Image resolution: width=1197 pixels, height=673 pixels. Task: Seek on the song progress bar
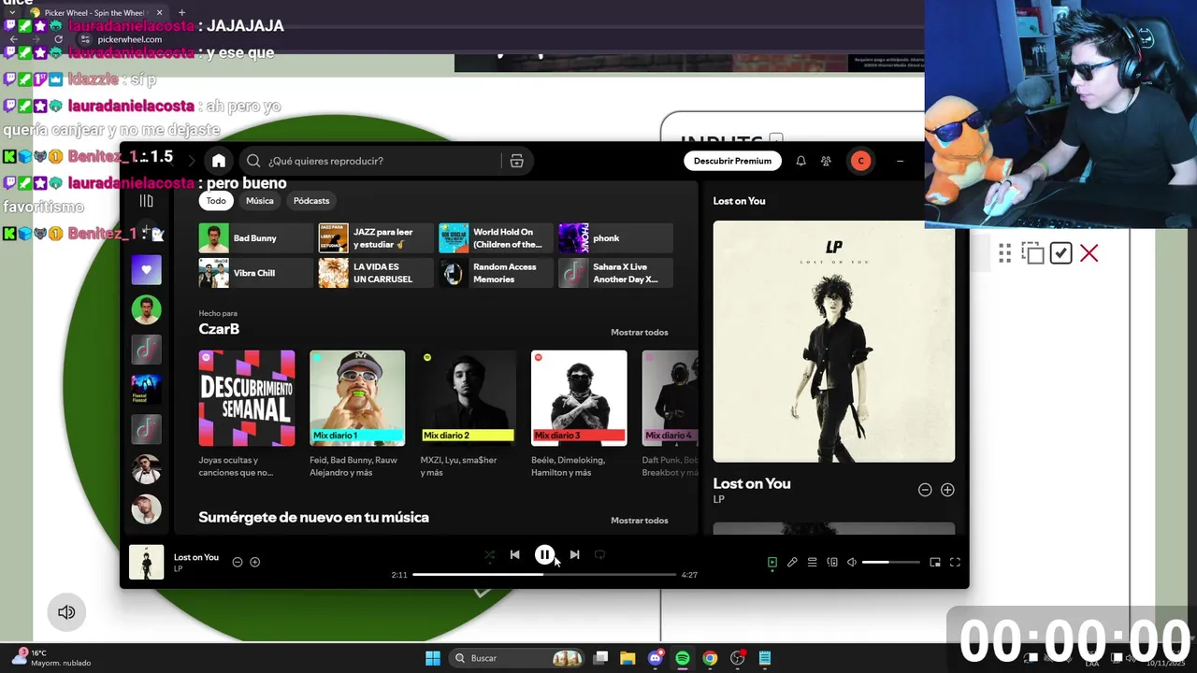pyautogui.click(x=543, y=575)
